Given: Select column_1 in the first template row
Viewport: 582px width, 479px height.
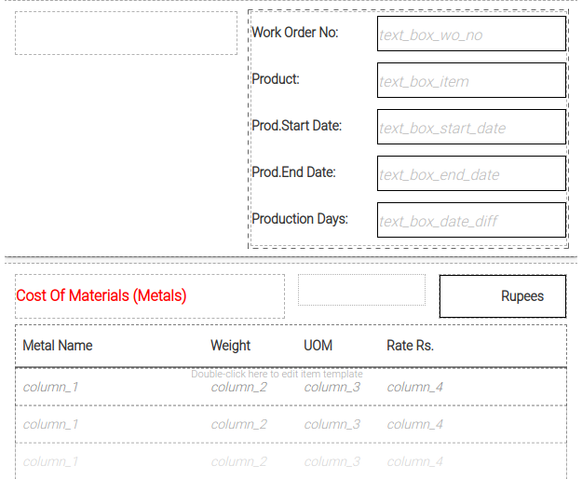Looking at the screenshot, I should (50, 388).
